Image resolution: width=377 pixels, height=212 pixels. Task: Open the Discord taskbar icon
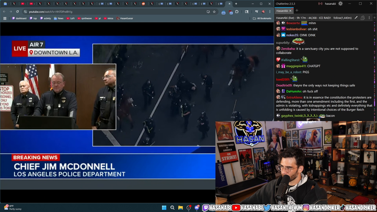[x=197, y=208]
